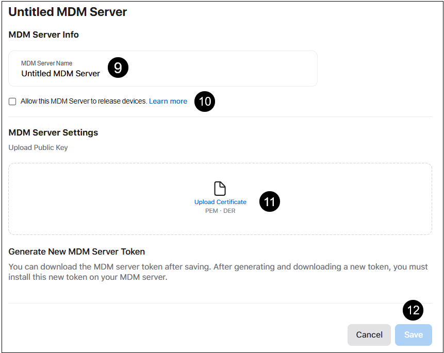Click the small MDM Server Name field label
Screen dimensions: 444x353
point(46,63)
